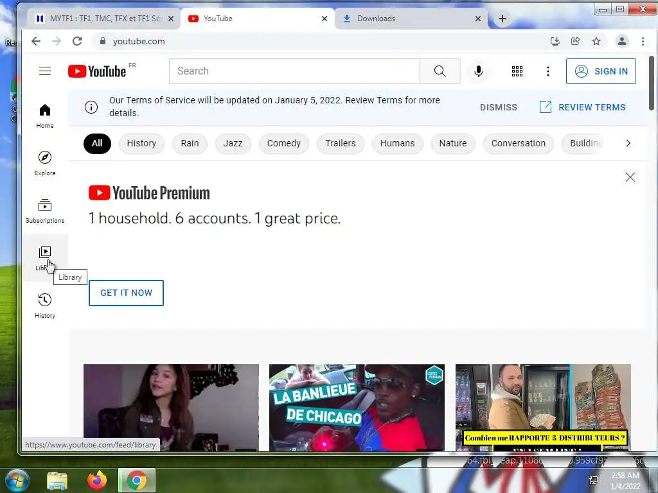The image size is (658, 493).
Task: Open Chrome profile avatar
Action: point(621,41)
